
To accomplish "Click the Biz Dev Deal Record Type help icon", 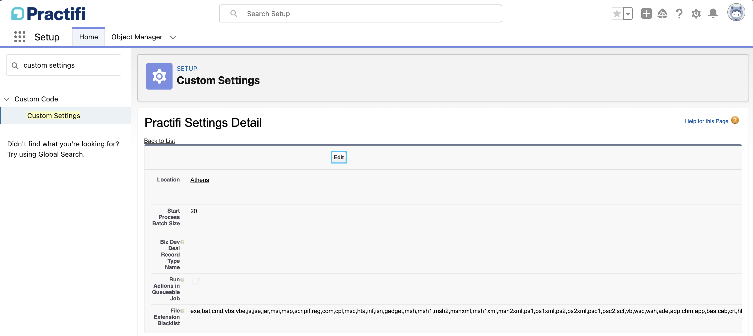I will 182,242.
